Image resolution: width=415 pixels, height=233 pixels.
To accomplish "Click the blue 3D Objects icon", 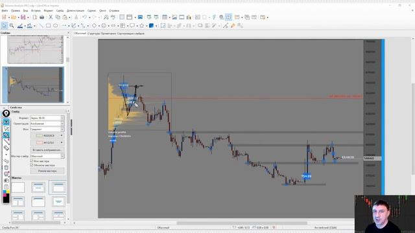I will [151, 26].
